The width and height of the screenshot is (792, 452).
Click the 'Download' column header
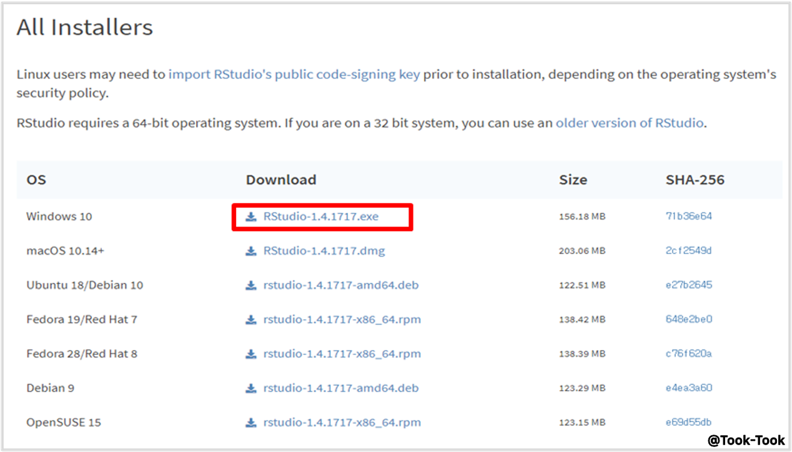pyautogui.click(x=281, y=180)
